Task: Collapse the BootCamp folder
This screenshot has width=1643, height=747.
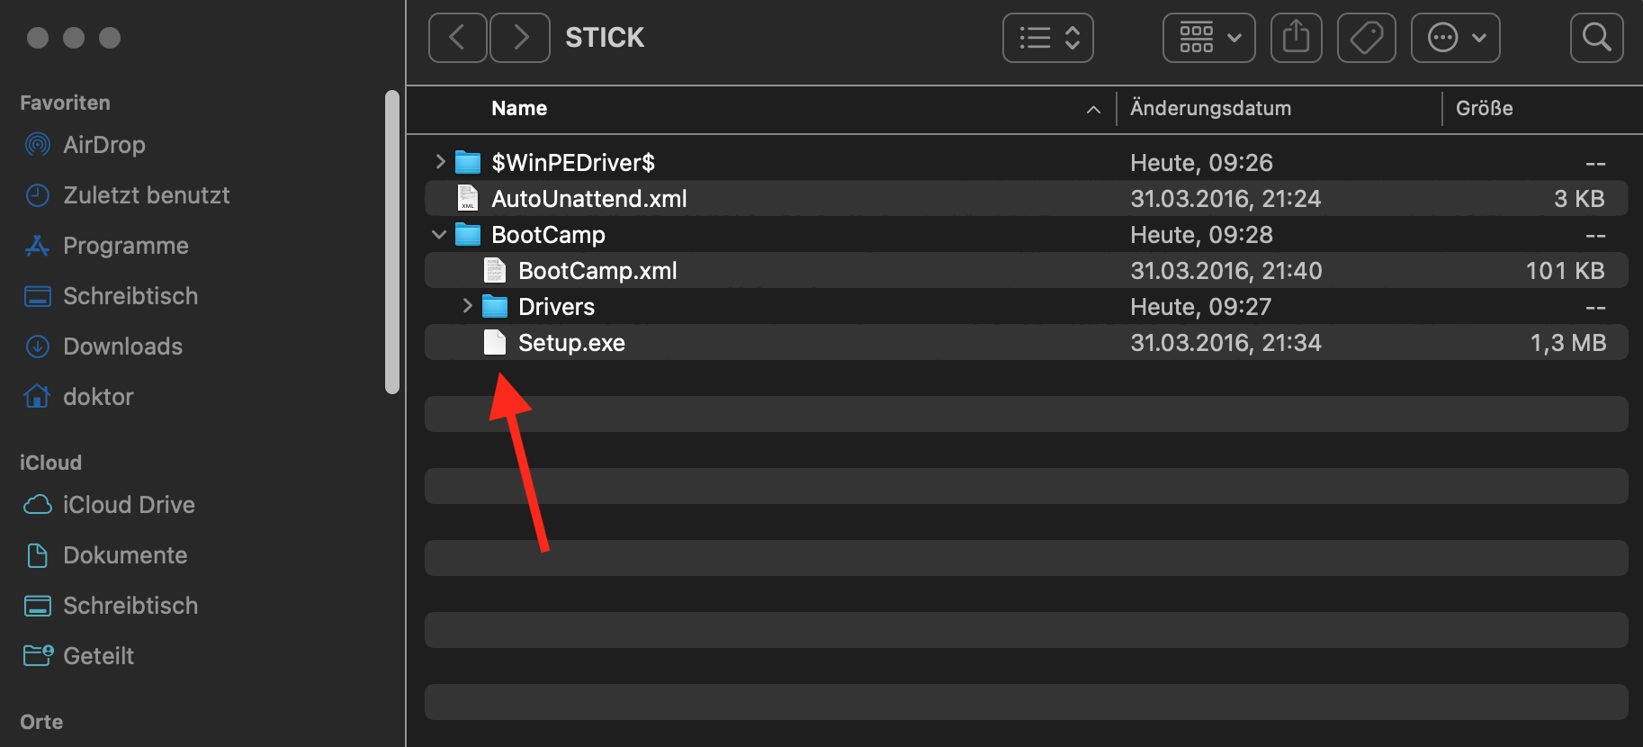Action: 439,235
